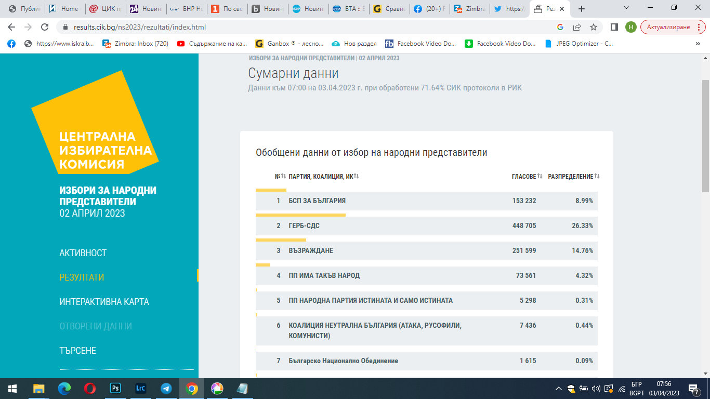Viewport: 710px width, 399px height.
Task: Click the page vertical scrollbar
Action: click(x=705, y=135)
